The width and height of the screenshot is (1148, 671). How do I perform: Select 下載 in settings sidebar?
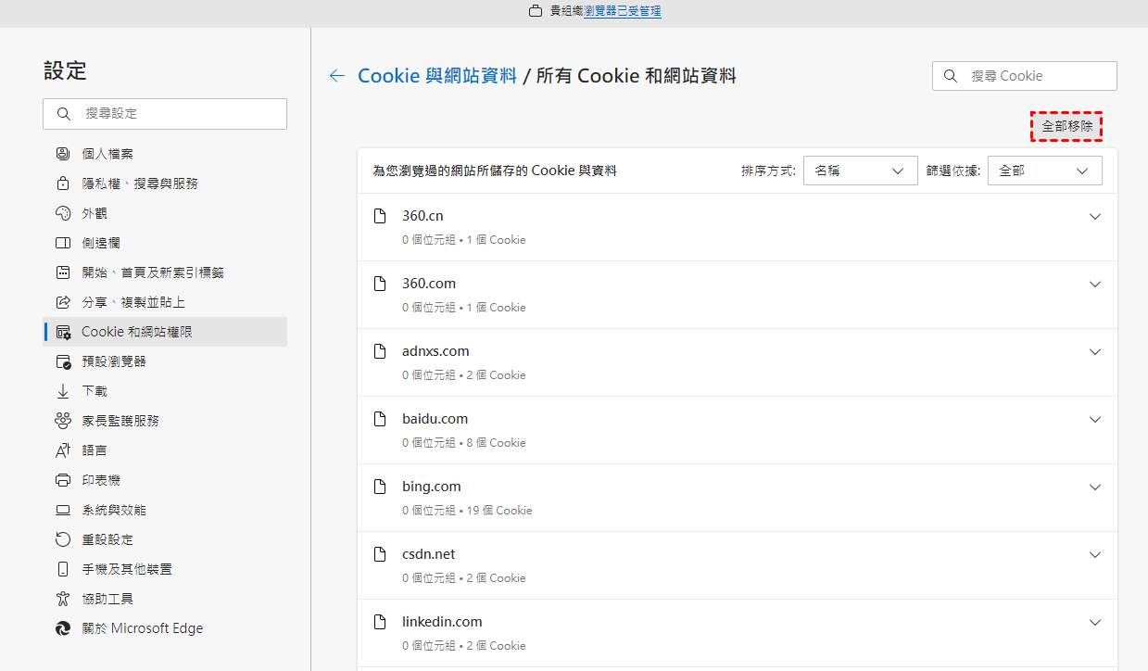click(x=165, y=391)
